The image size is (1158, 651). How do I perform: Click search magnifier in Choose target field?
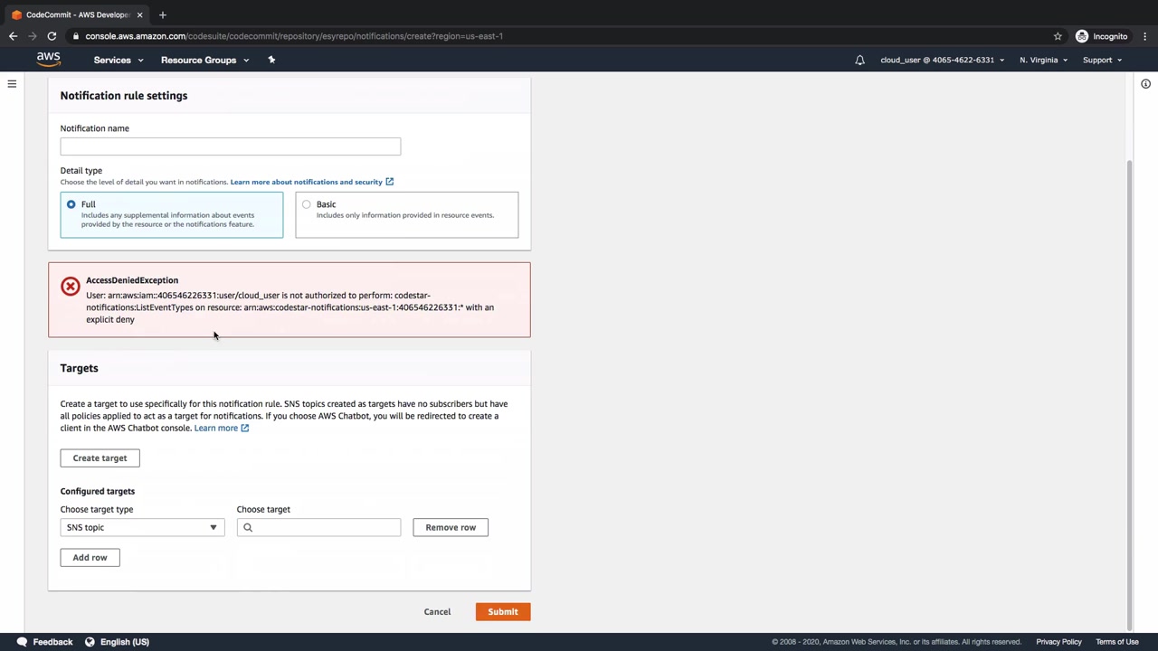247,527
